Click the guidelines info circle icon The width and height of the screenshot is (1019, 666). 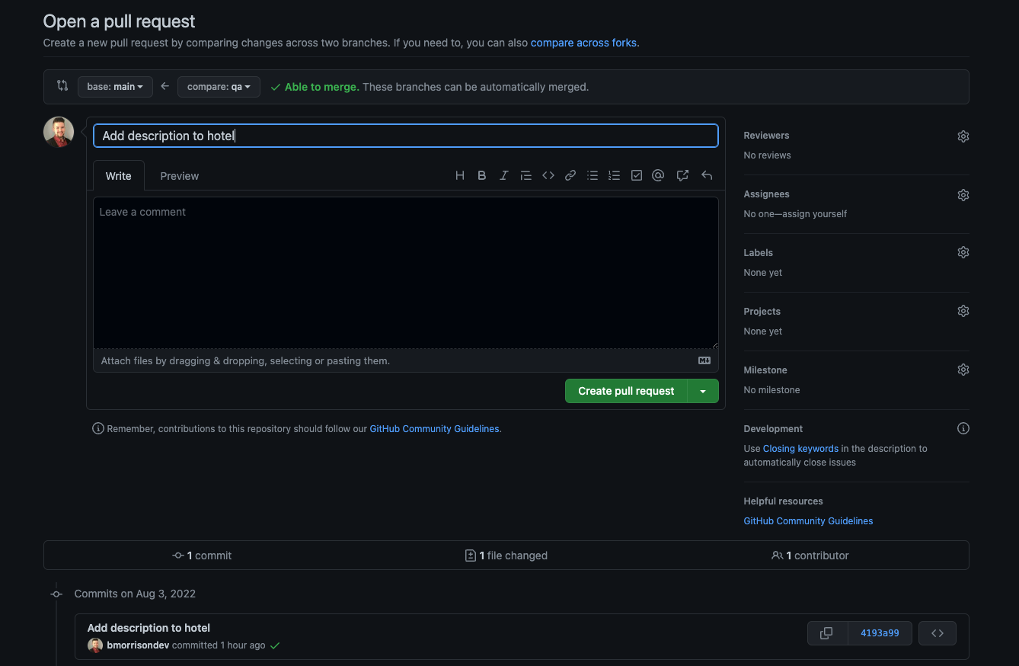point(98,428)
